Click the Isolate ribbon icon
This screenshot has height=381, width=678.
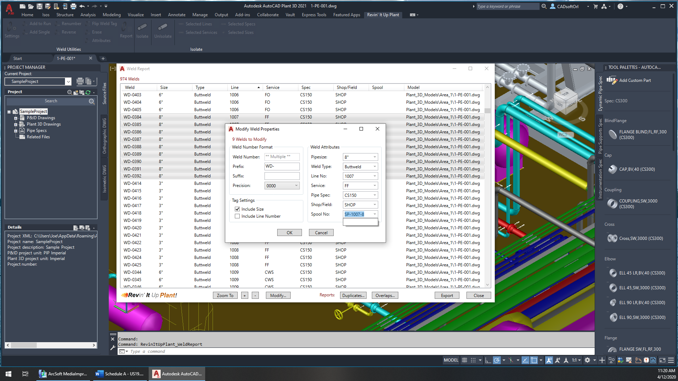(142, 28)
